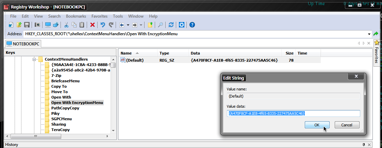Sort values by the Size column header
The width and height of the screenshot is (382, 148).
pyautogui.click(x=289, y=53)
